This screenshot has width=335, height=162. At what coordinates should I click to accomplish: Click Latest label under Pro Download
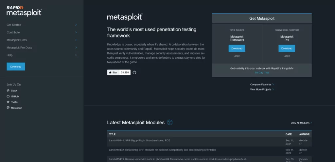[x=287, y=56]
